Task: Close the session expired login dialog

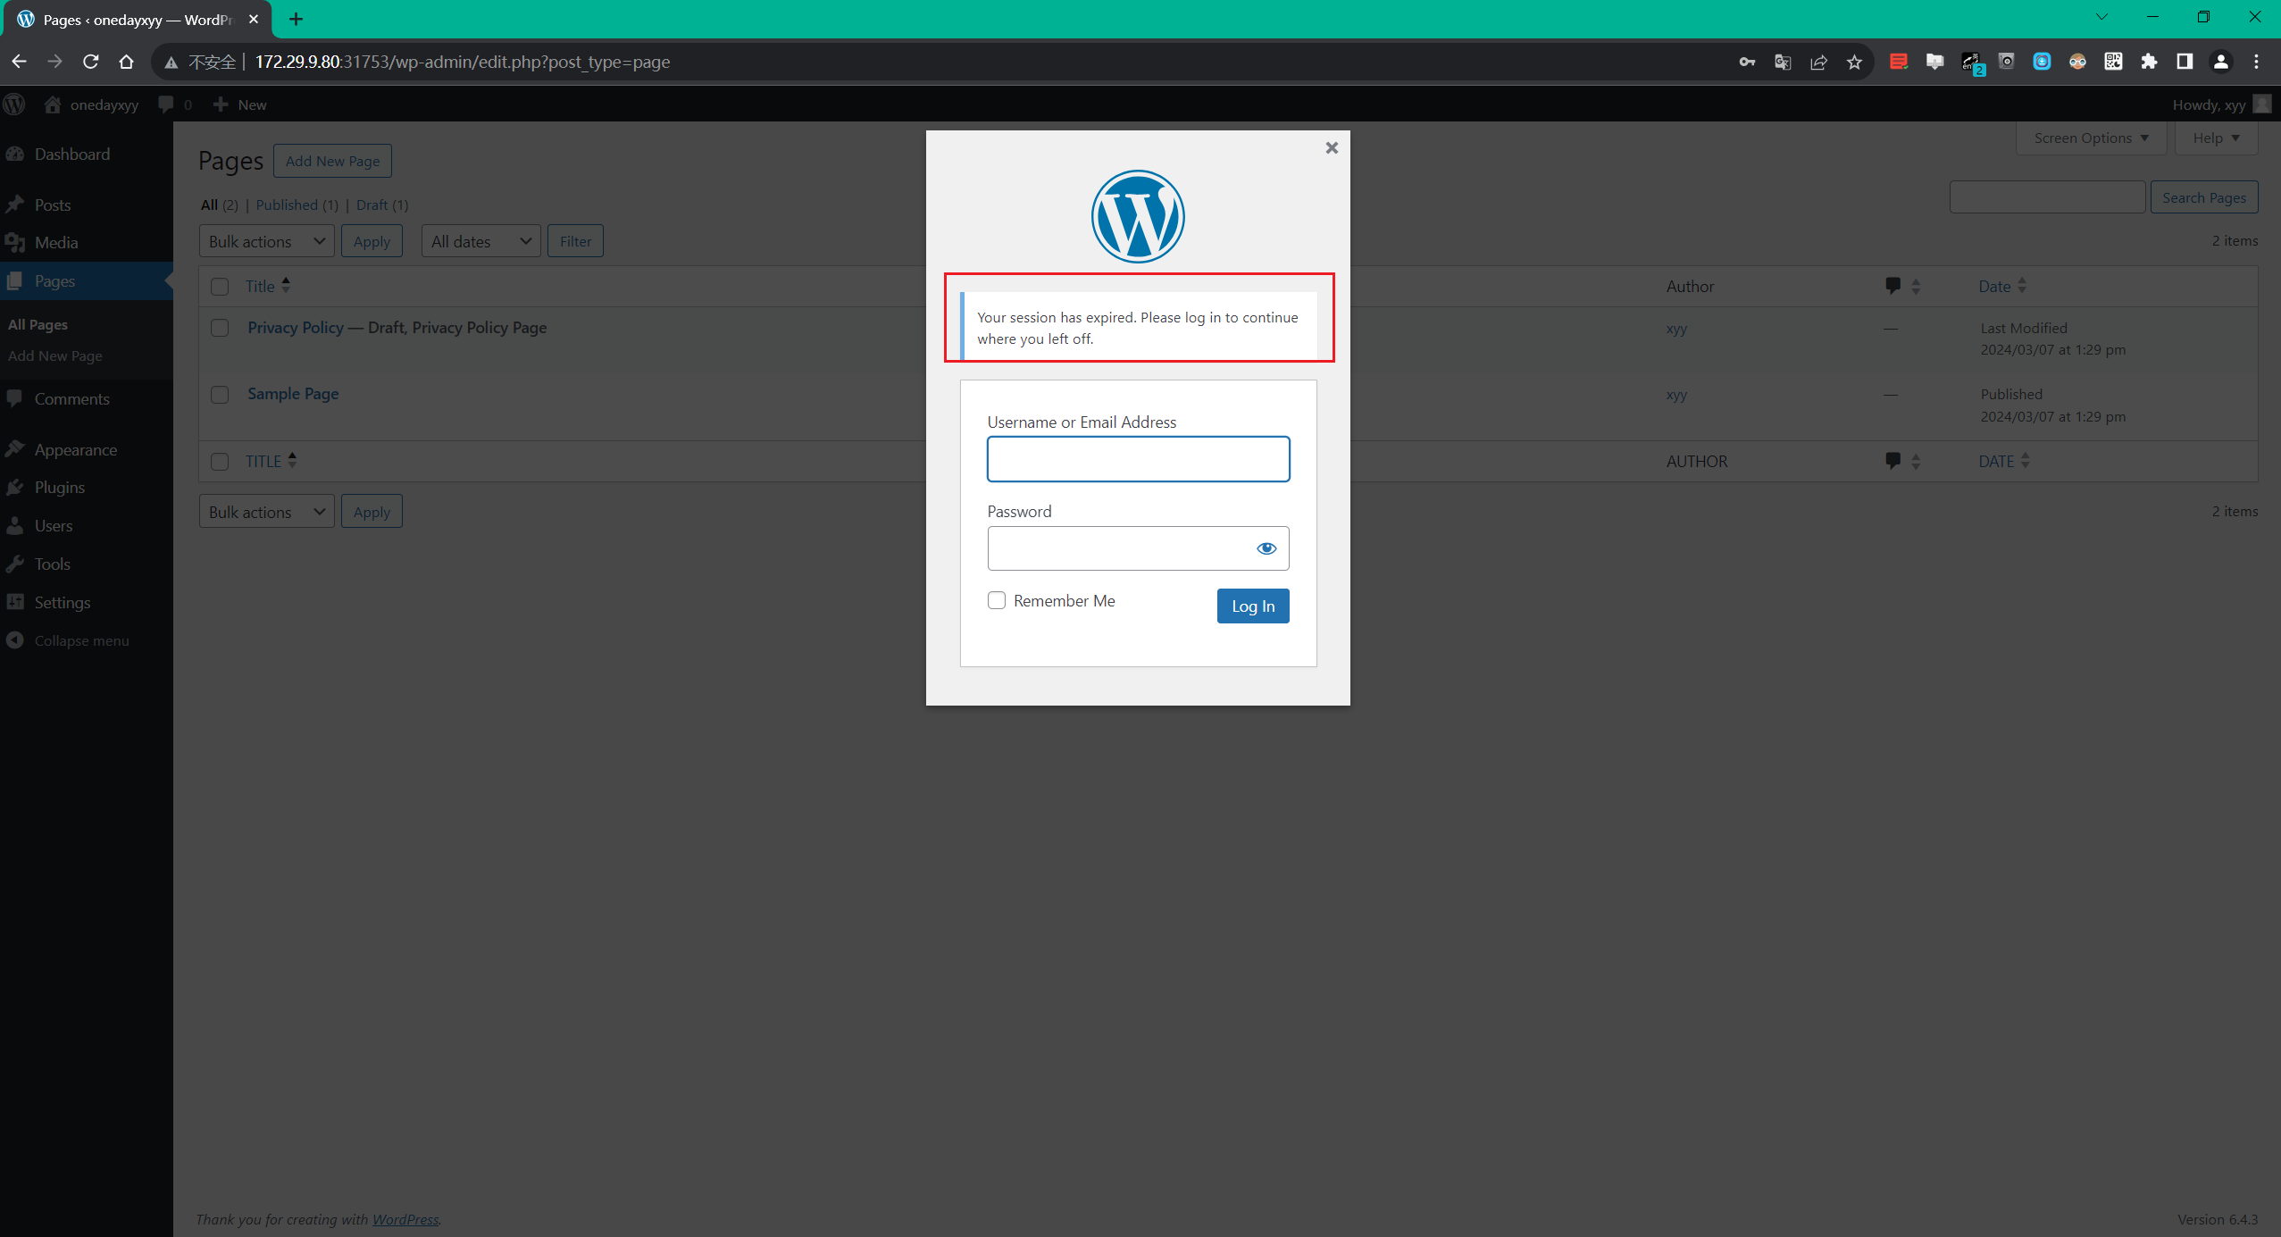Action: [1332, 147]
